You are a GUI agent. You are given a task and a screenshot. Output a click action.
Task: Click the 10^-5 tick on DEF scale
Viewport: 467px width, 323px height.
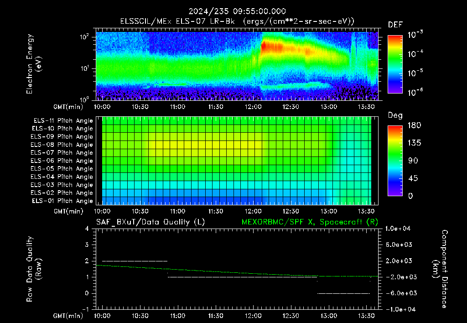tap(415, 73)
